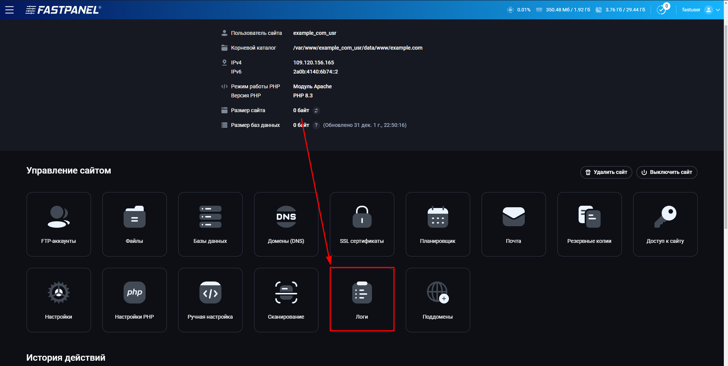Open the Домены (DNS) section
728x366 pixels.
286,224
